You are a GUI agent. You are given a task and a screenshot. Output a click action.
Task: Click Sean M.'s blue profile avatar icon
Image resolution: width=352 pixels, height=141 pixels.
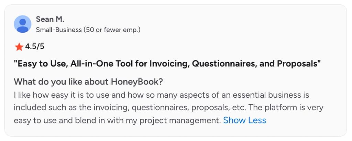22,24
